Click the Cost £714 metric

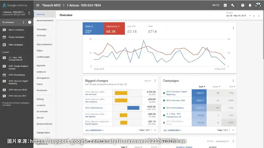coord(152,29)
